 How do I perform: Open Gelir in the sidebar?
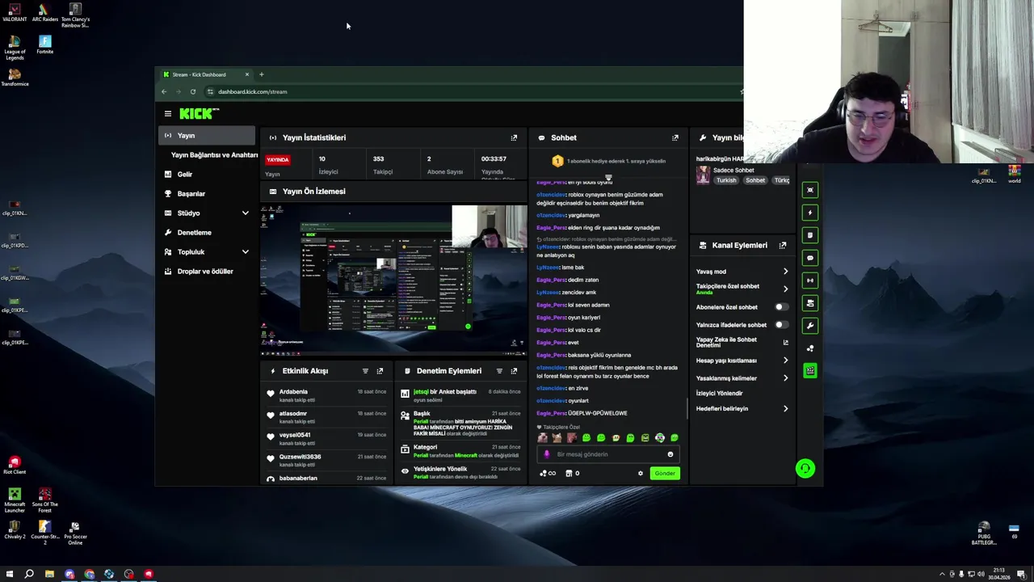pos(207,175)
